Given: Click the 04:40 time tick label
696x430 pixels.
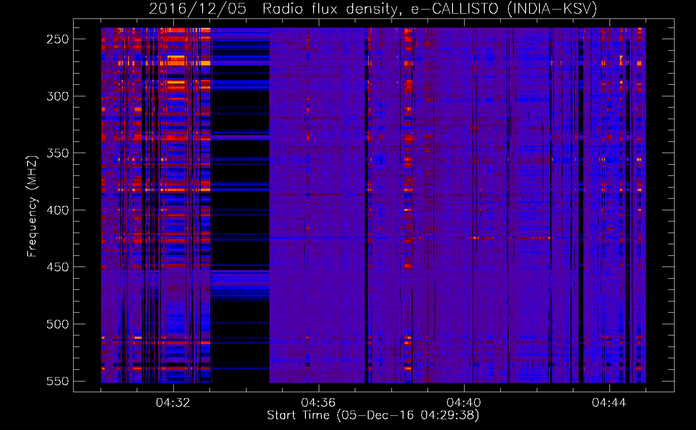Looking at the screenshot, I should point(464,403).
